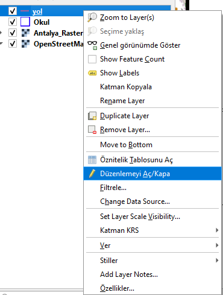Choose Katman Kopyala menu entry

pyautogui.click(x=152, y=87)
